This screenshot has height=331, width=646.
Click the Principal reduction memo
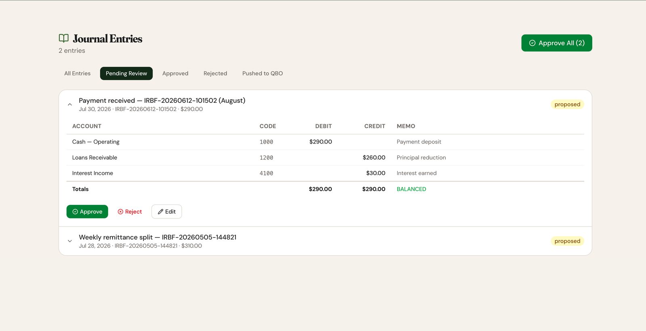tap(421, 158)
